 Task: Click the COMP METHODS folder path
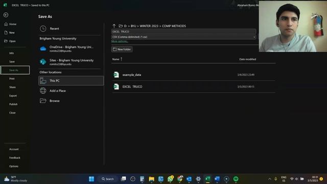(174, 26)
